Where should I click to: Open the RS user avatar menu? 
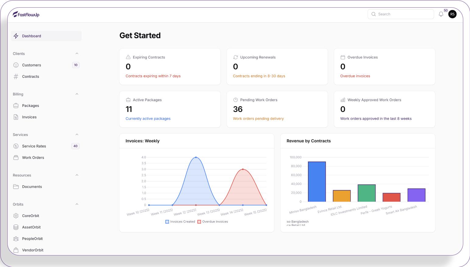452,14
